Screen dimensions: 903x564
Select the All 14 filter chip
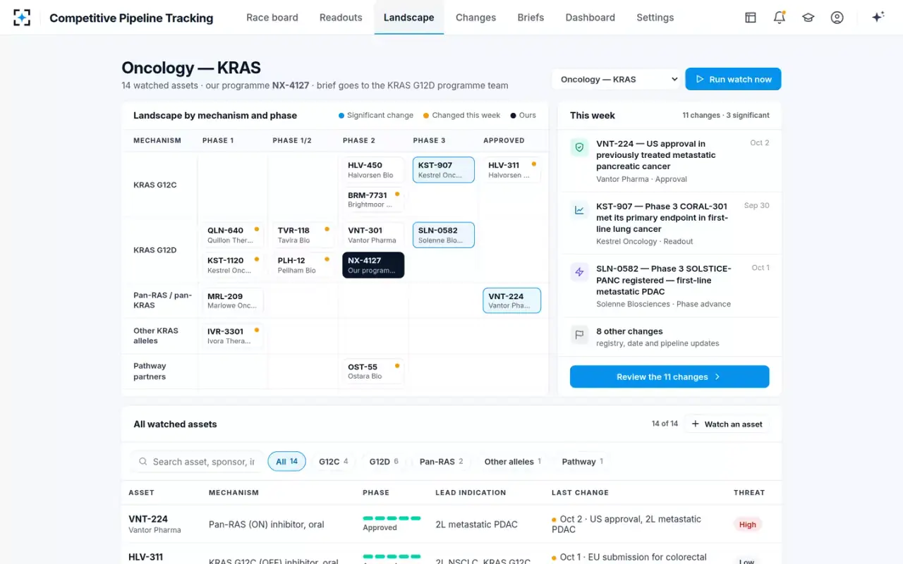click(286, 462)
